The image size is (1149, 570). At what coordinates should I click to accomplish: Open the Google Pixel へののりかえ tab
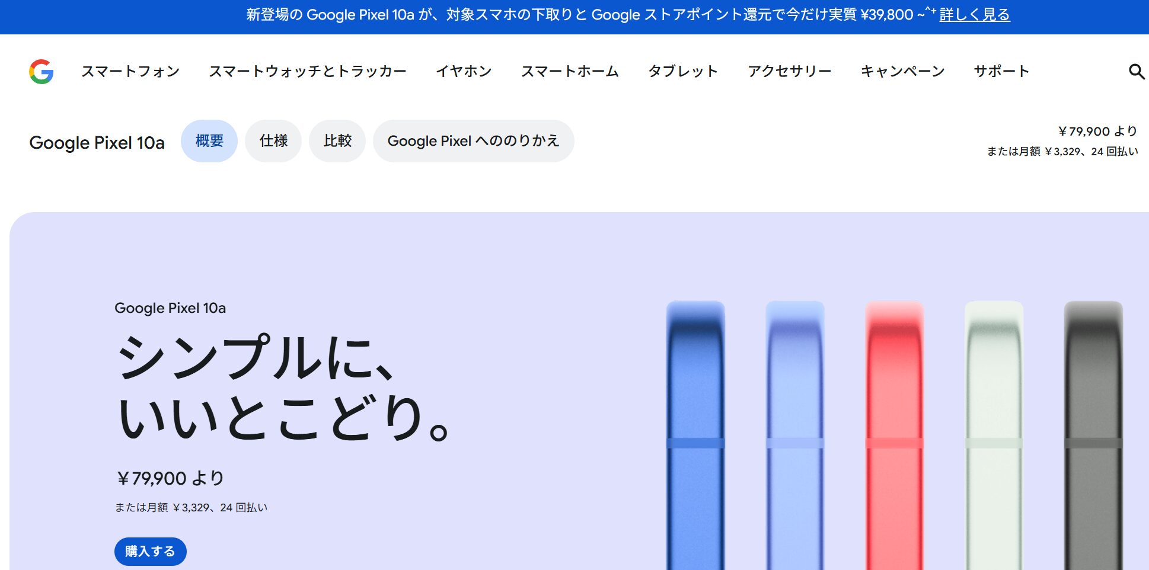click(x=473, y=141)
